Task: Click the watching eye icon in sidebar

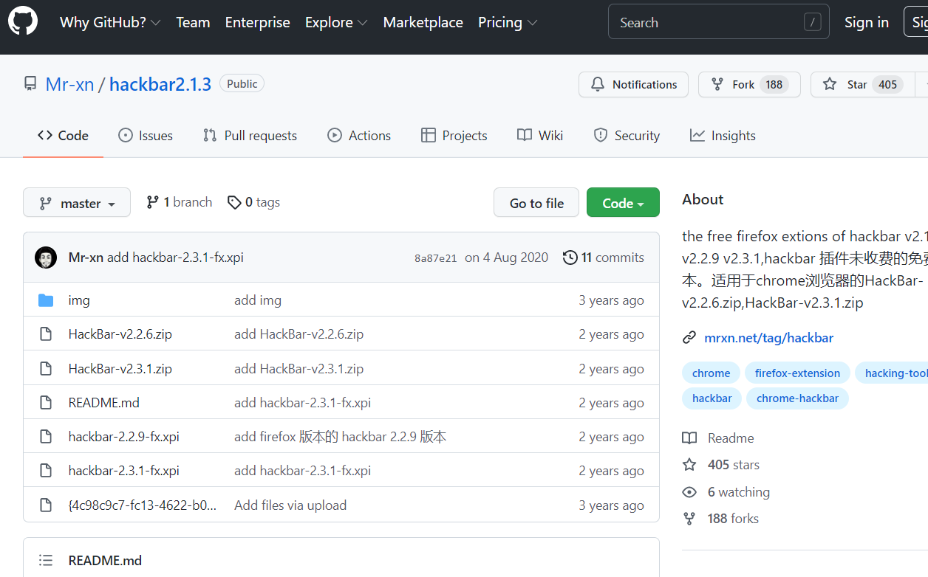Action: [x=689, y=492]
